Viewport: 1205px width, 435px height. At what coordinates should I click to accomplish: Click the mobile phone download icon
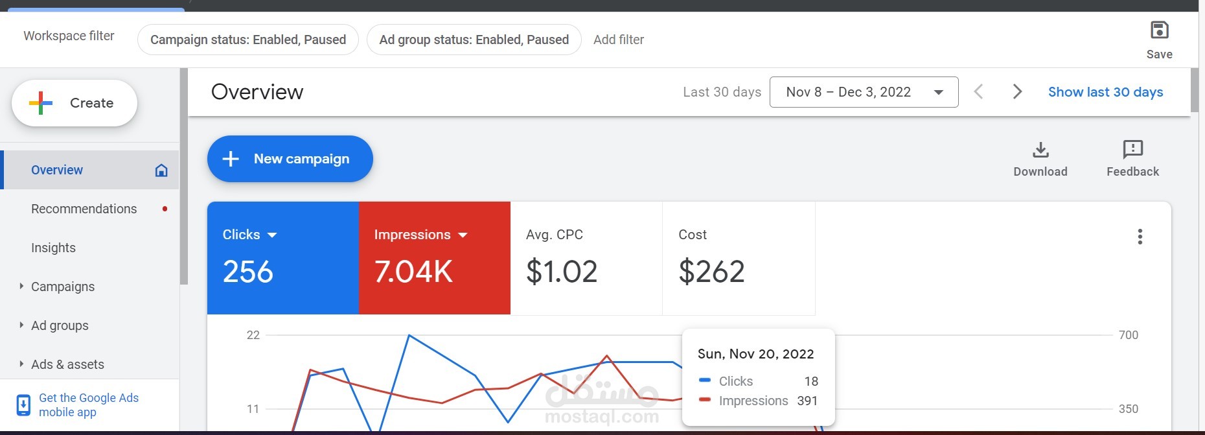tap(23, 405)
